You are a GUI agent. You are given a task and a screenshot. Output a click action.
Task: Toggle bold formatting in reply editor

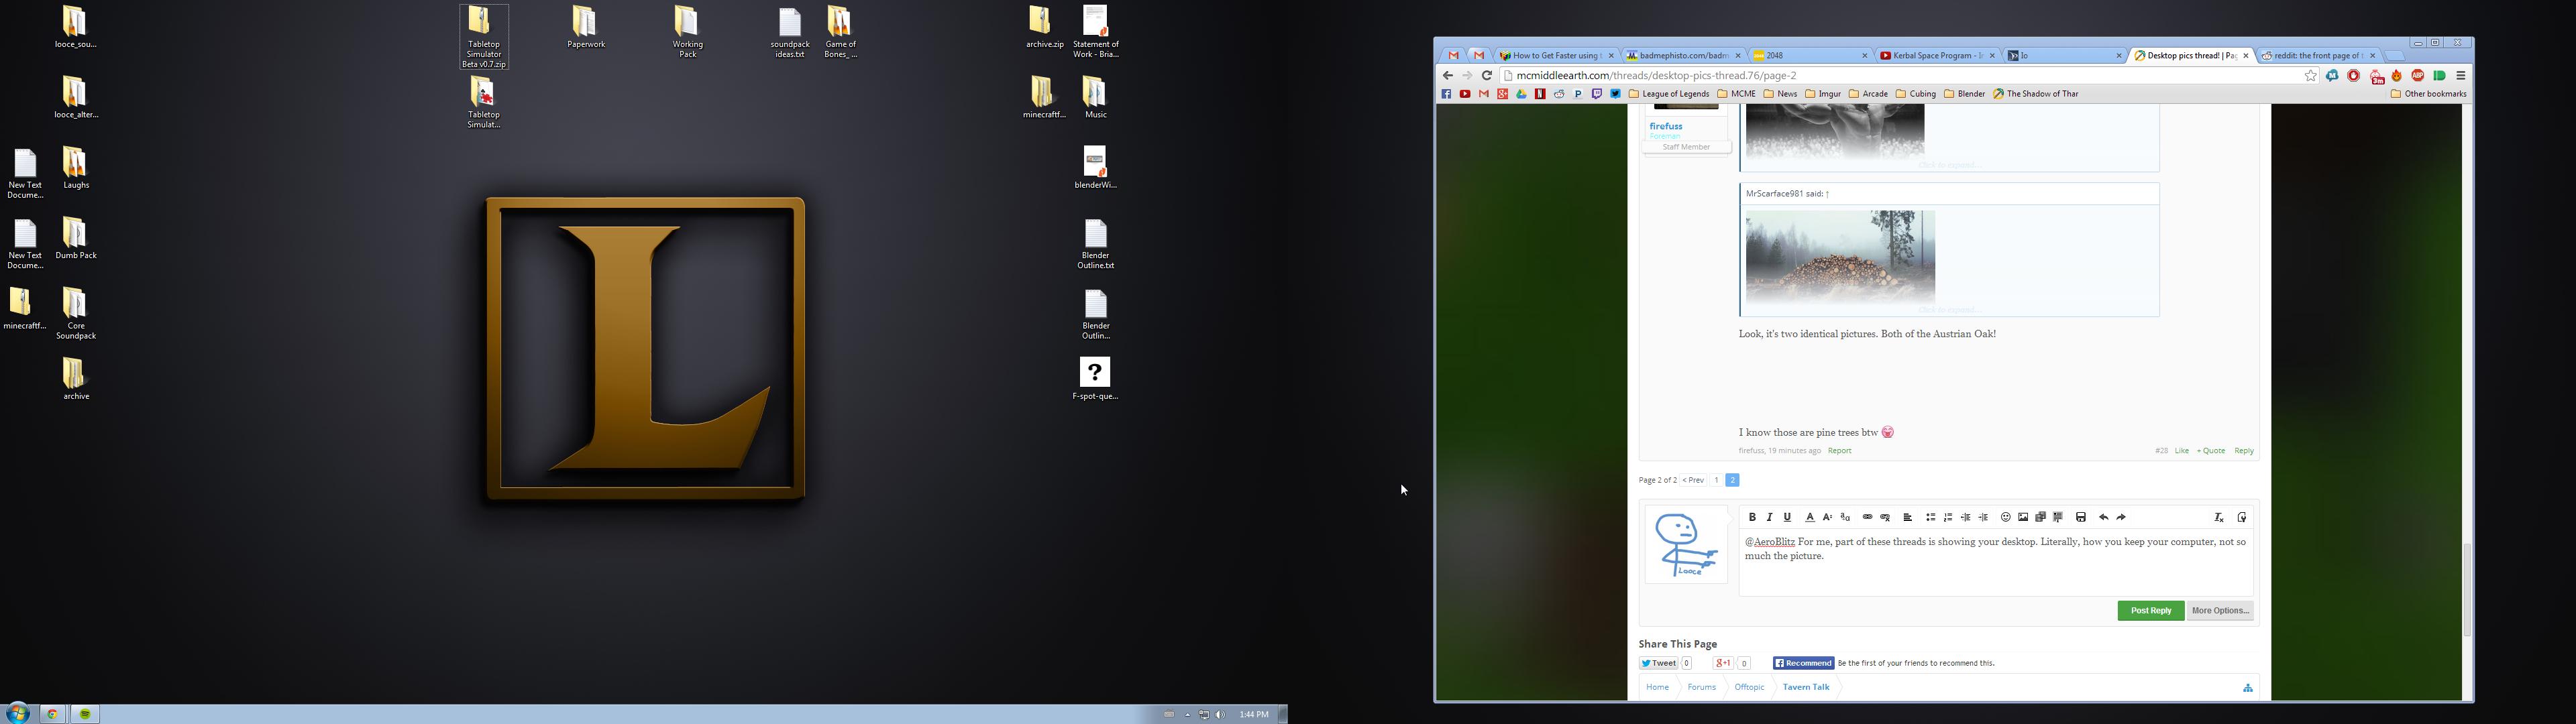click(x=1752, y=517)
